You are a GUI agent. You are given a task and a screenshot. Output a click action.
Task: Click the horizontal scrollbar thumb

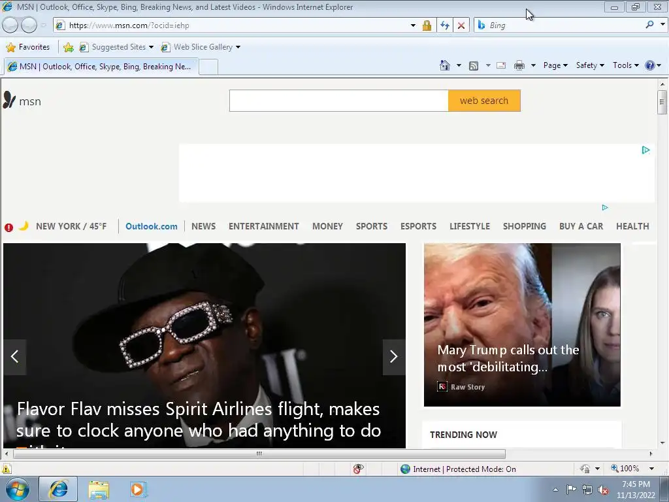(x=259, y=454)
